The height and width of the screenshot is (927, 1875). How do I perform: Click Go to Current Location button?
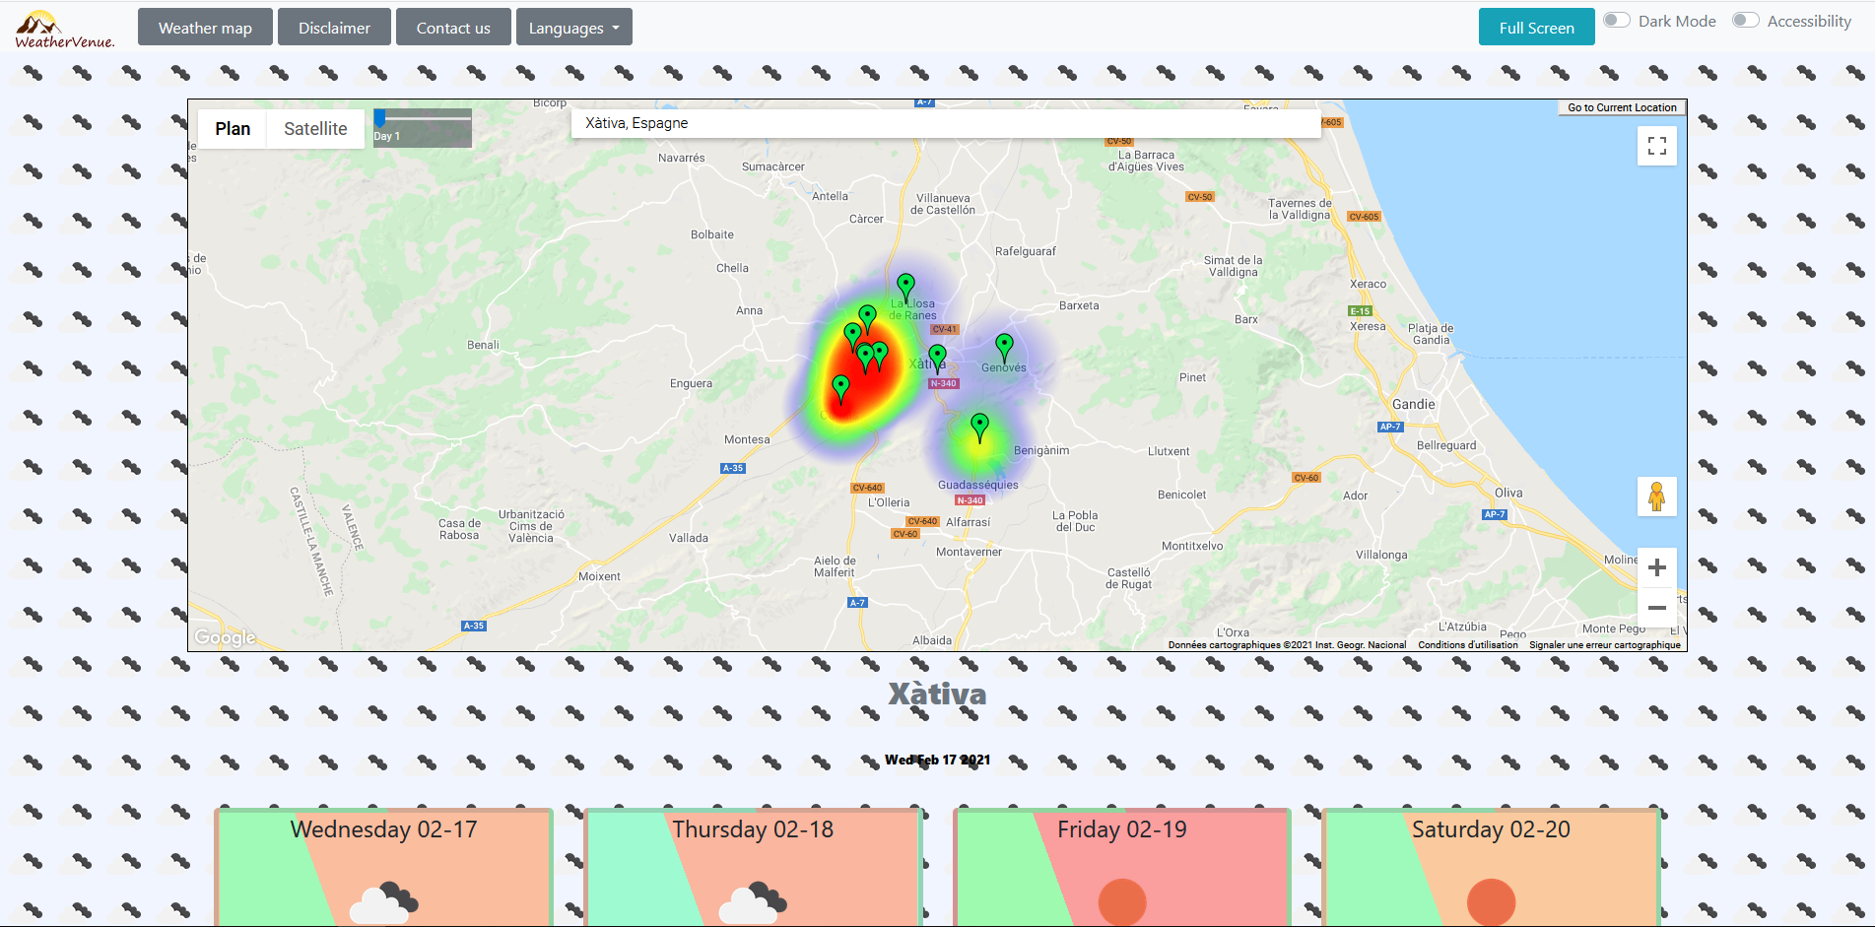tap(1622, 107)
